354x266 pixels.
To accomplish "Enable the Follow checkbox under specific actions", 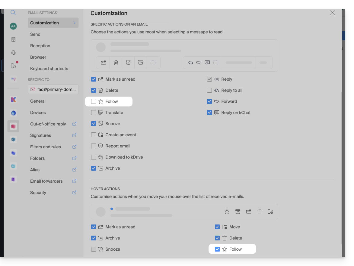I will coord(94,102).
